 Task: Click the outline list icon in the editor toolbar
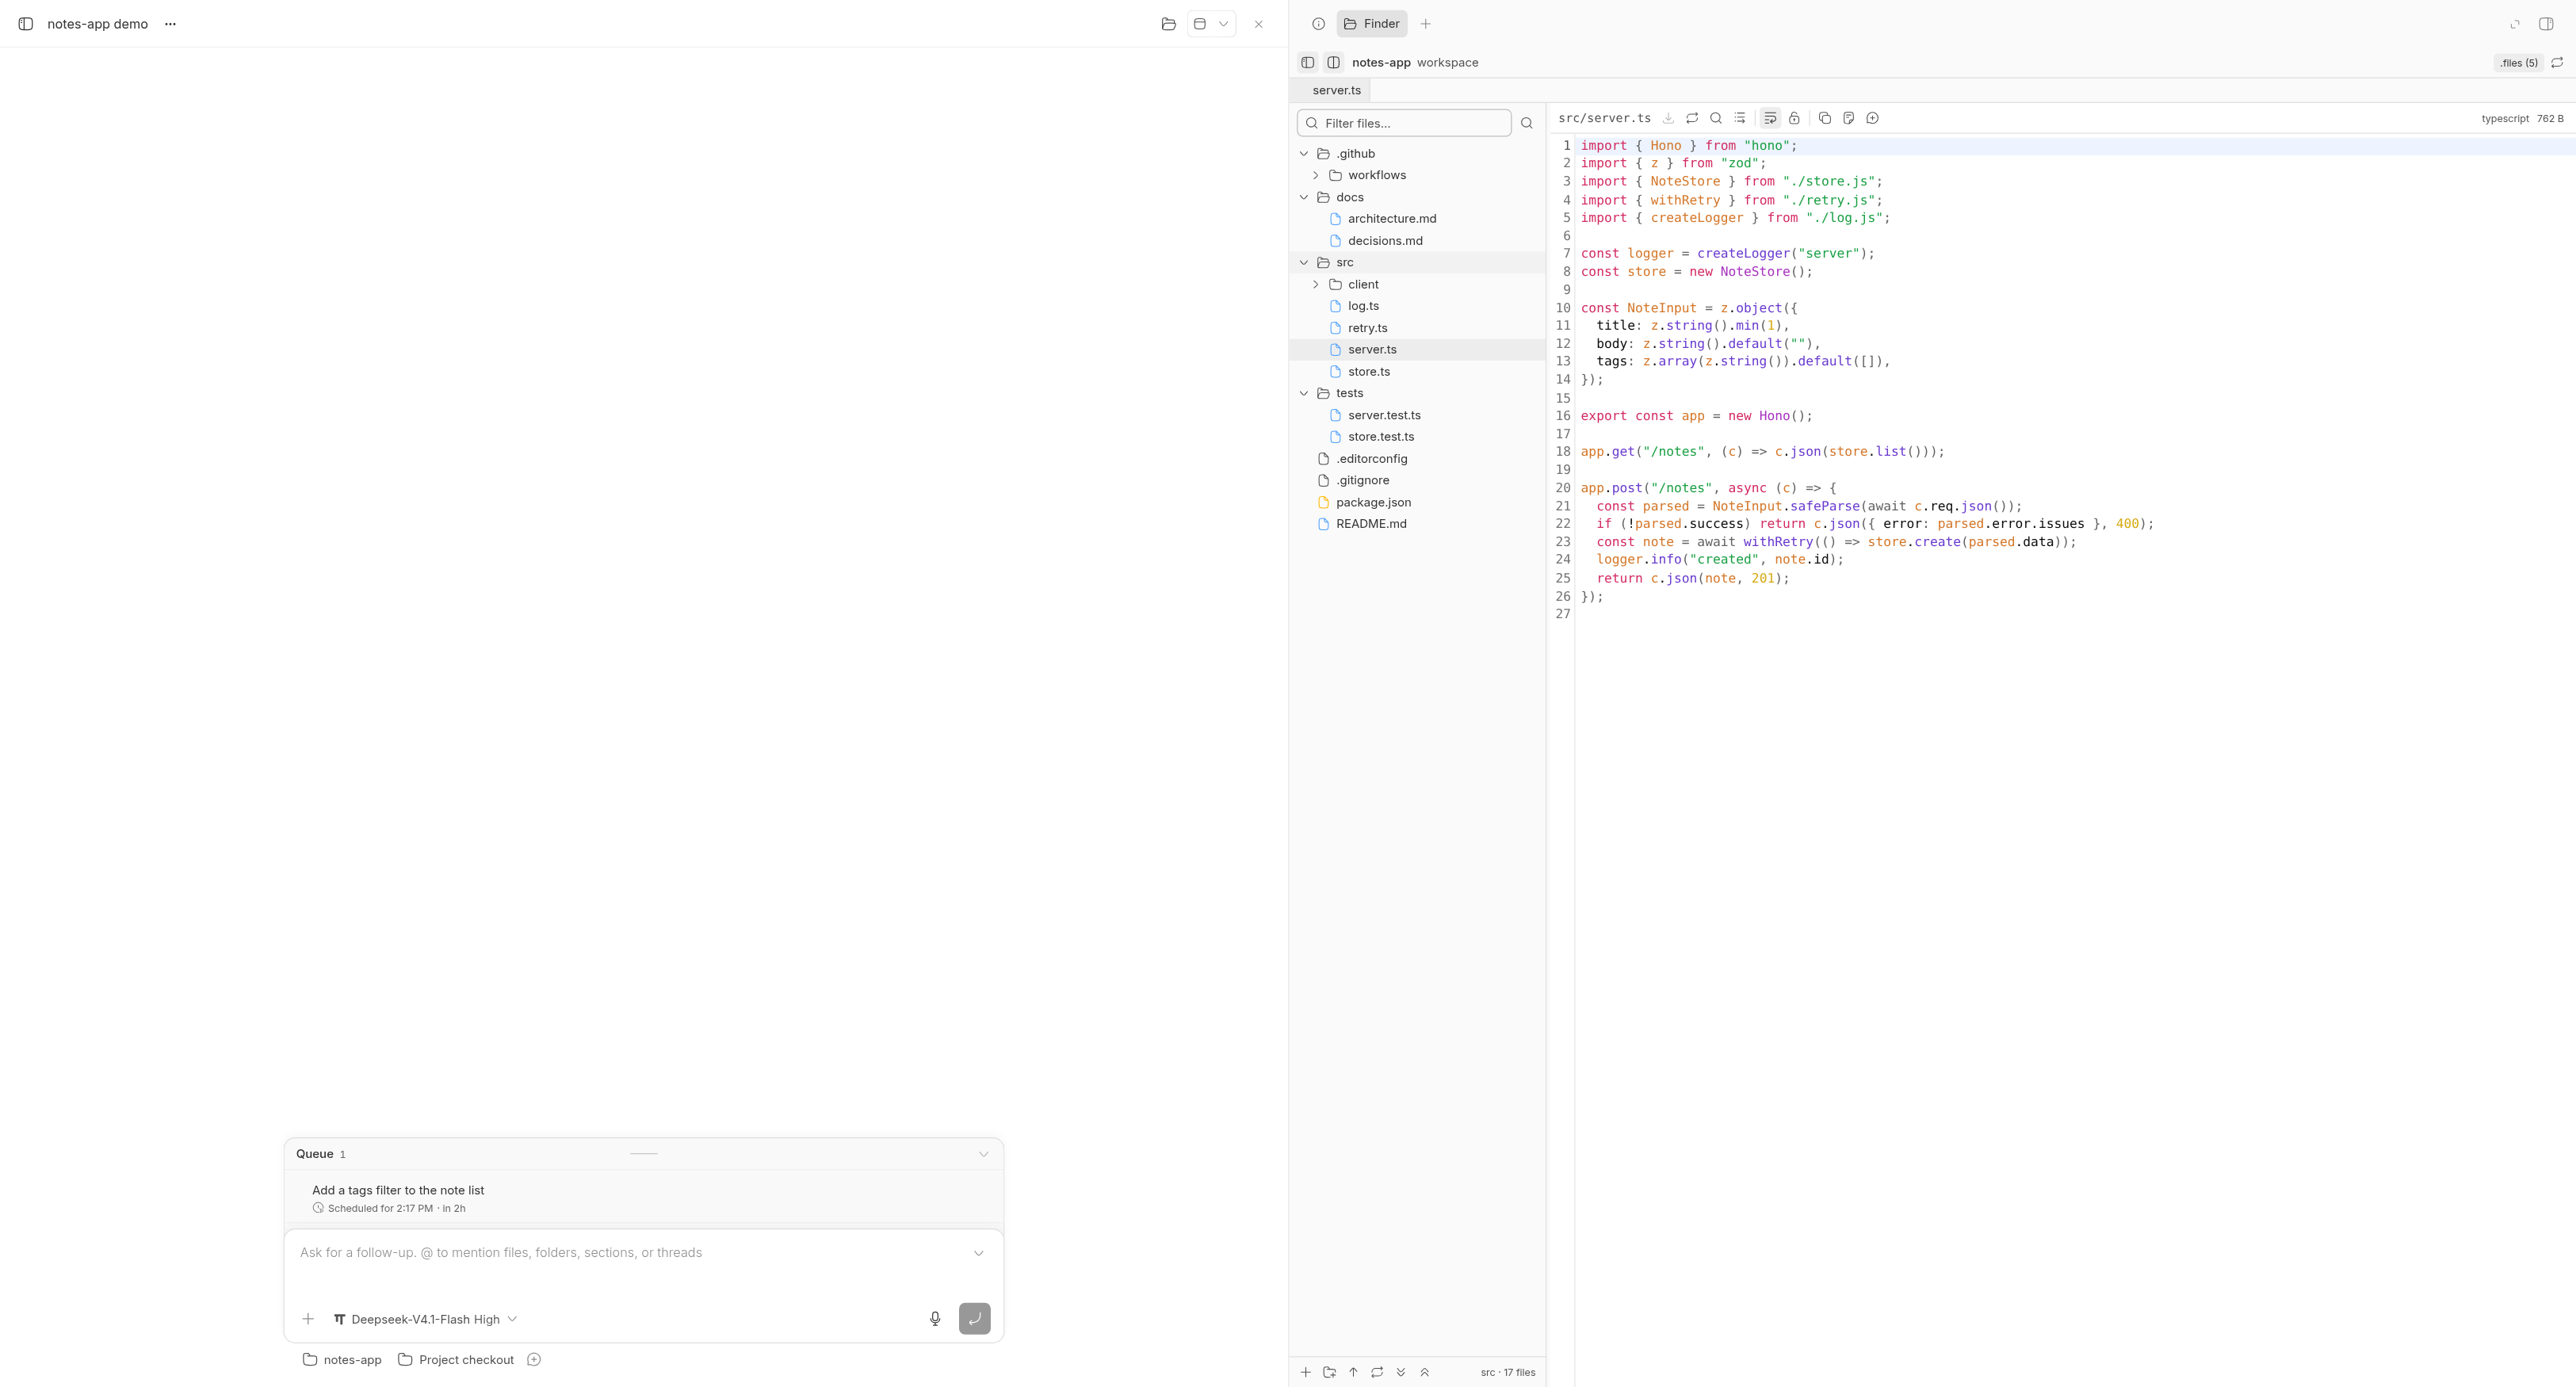pyautogui.click(x=1740, y=118)
